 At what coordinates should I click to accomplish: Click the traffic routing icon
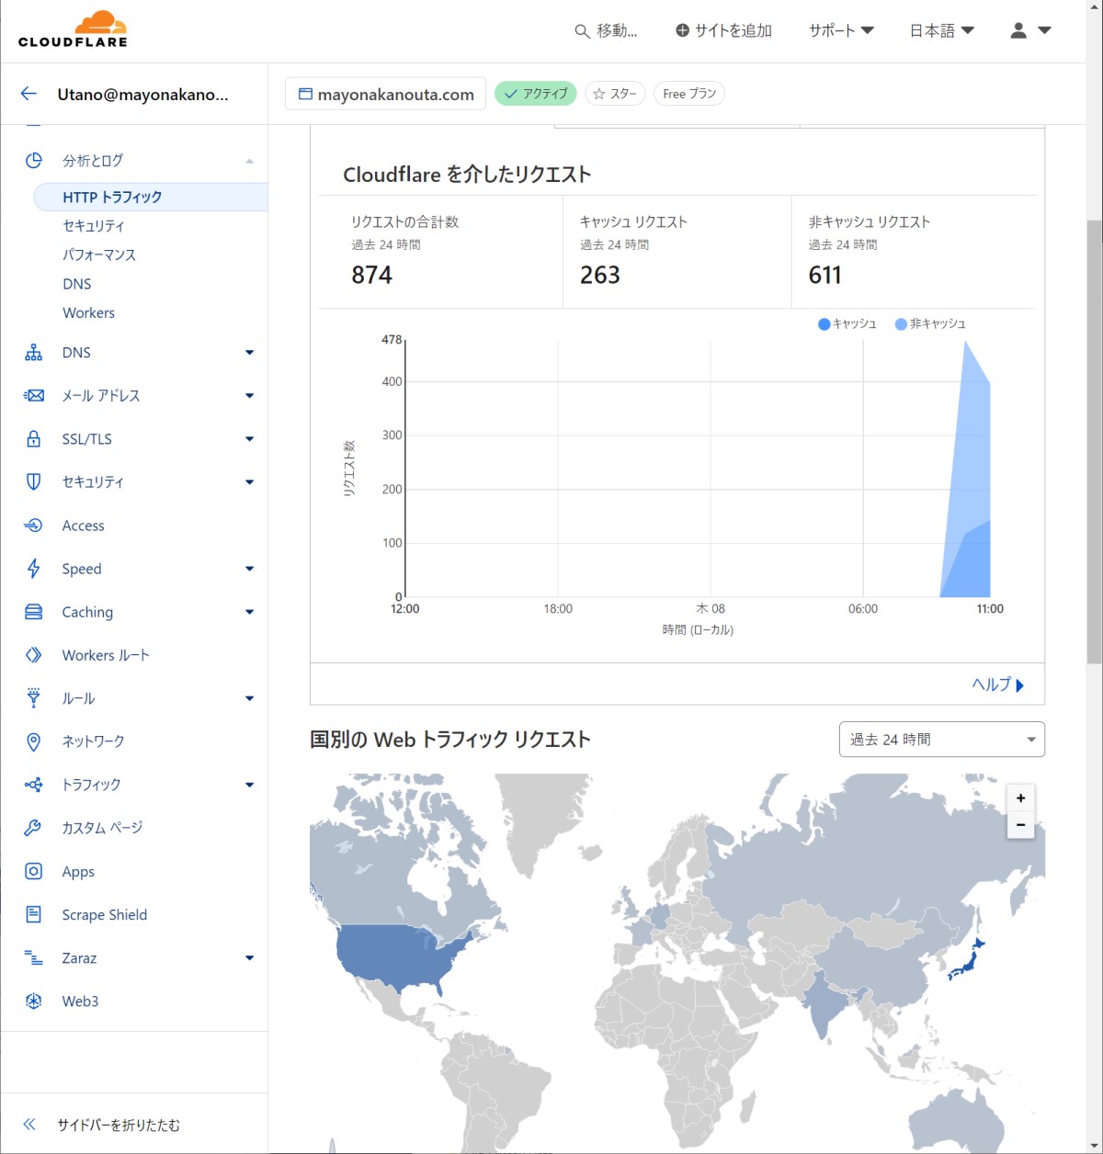point(34,785)
